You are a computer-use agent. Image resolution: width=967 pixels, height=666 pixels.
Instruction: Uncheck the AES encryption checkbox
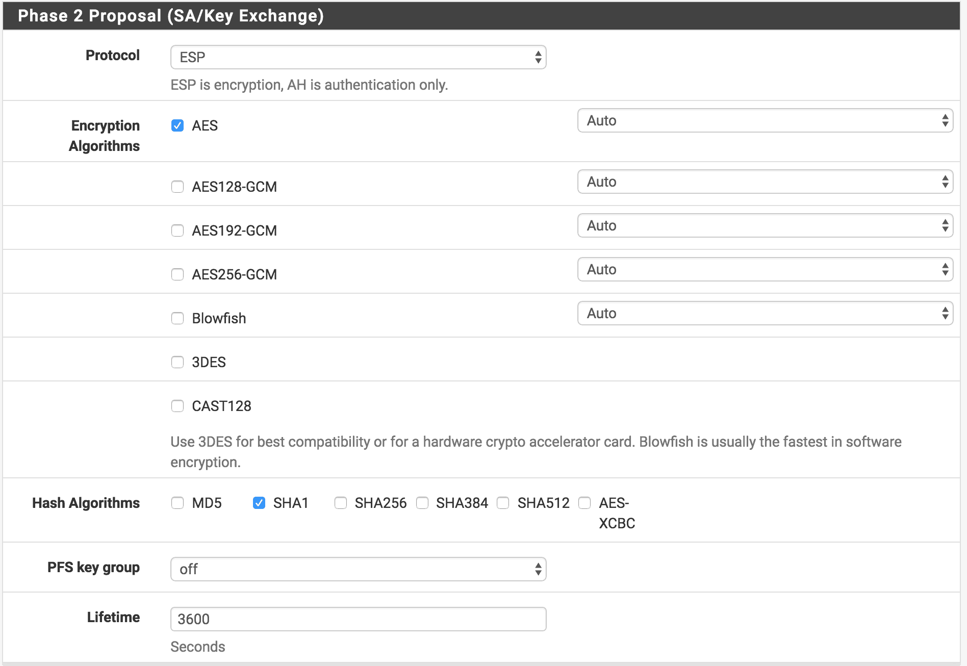pyautogui.click(x=177, y=125)
